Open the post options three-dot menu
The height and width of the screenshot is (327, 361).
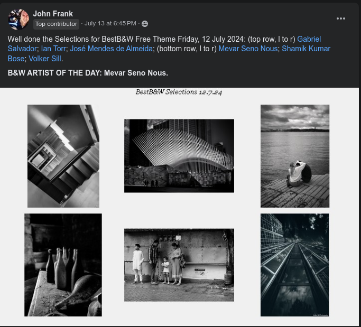pyautogui.click(x=341, y=18)
